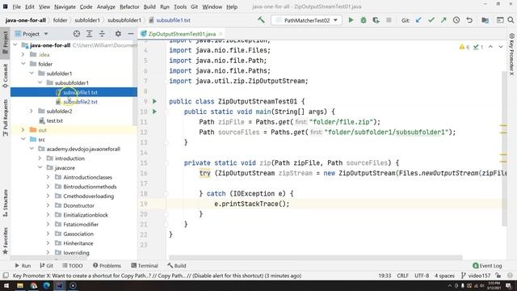
Task: Close the ZipOutputStreamTest01.java tab
Action: point(221,34)
